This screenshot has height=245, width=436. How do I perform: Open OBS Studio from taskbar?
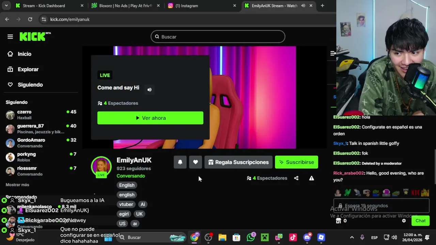coord(208,237)
